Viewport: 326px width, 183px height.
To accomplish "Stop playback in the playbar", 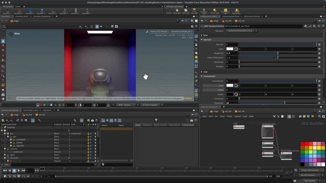I will 14,171.
